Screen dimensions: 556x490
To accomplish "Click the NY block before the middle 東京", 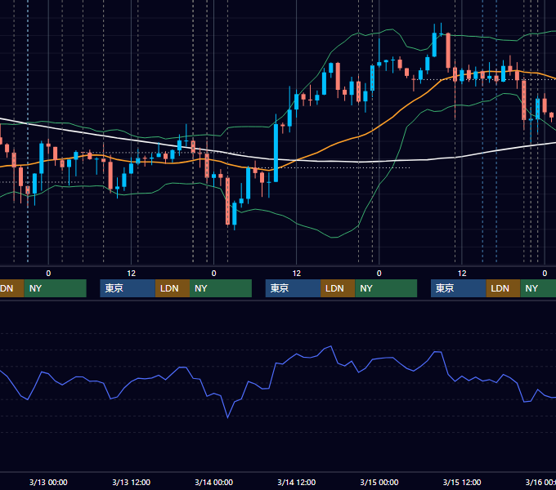I will 221,288.
